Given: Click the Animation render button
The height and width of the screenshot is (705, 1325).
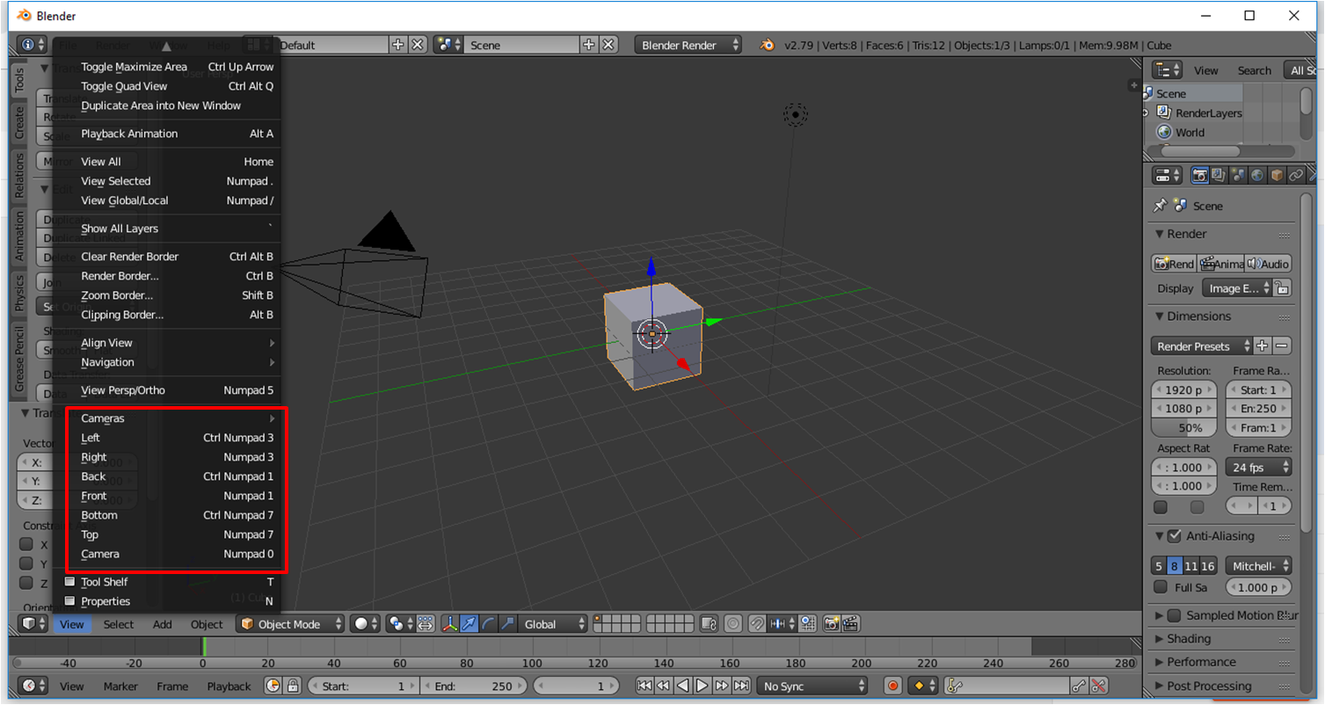Looking at the screenshot, I should 1222,264.
